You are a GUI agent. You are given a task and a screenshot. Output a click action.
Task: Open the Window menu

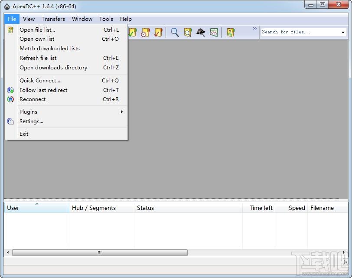[82, 19]
